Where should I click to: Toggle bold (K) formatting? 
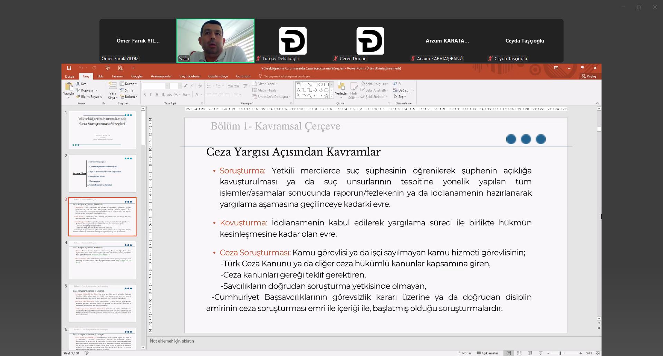pos(144,95)
